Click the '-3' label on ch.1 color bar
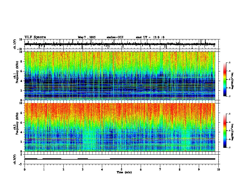The width and height of the screenshot is (246, 190). click(229, 63)
